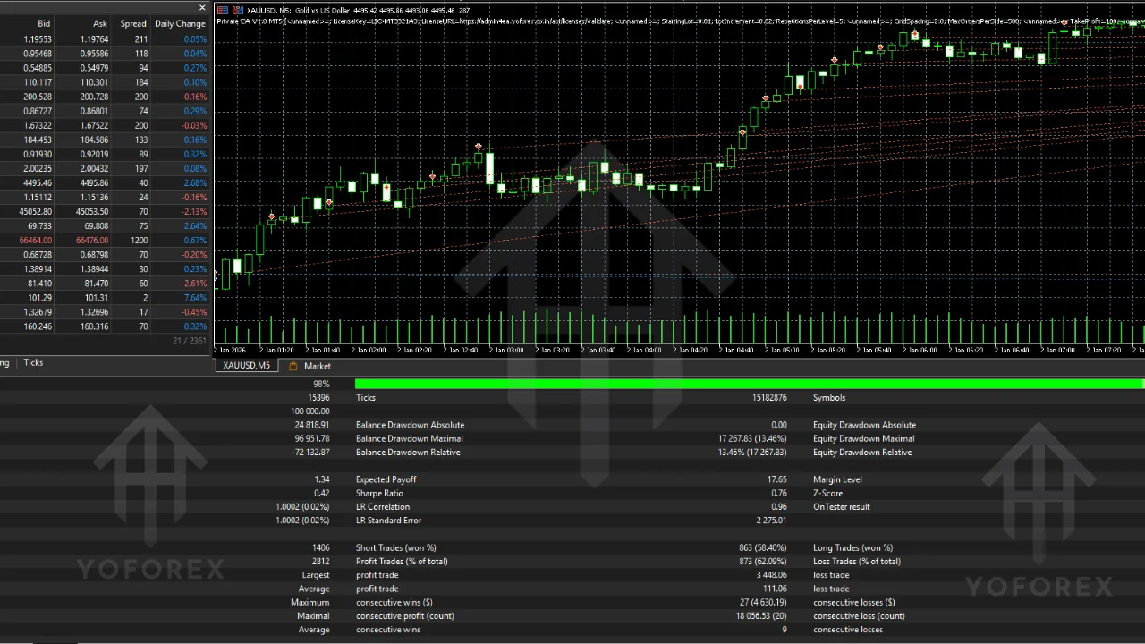Select the deposit value 100 000.00
Viewport: 1145px width, 644px height.
(x=310, y=411)
